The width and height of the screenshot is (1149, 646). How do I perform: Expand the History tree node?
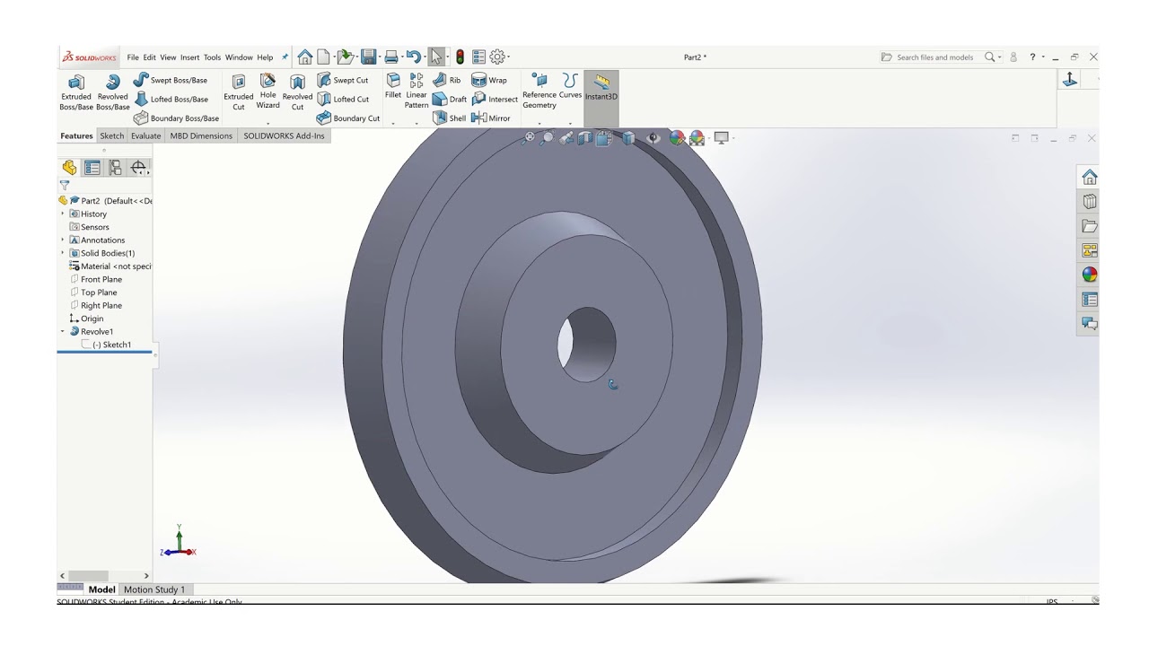(63, 214)
